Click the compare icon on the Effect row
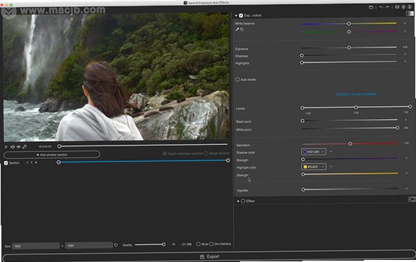The width and height of the screenshot is (416, 262). coord(411,199)
